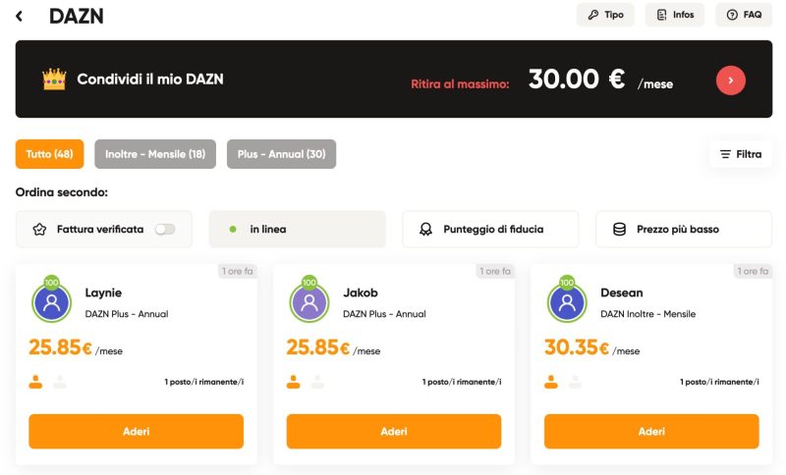This screenshot has width=786, height=475.
Task: Select the Tutto (48) tab
Action: coord(49,154)
